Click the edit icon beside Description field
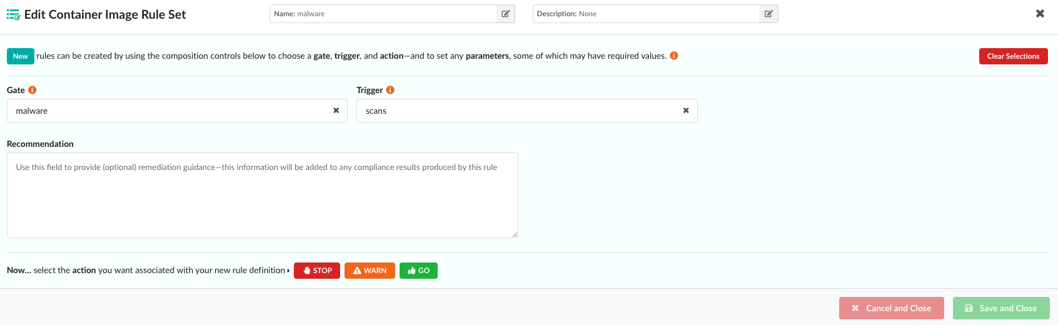 (768, 14)
